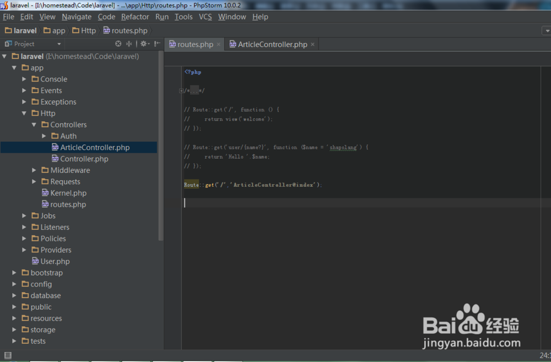Screen dimensions: 551x362
Task: Click the routes.php file icon under Http
Action: pyautogui.click(x=45, y=204)
